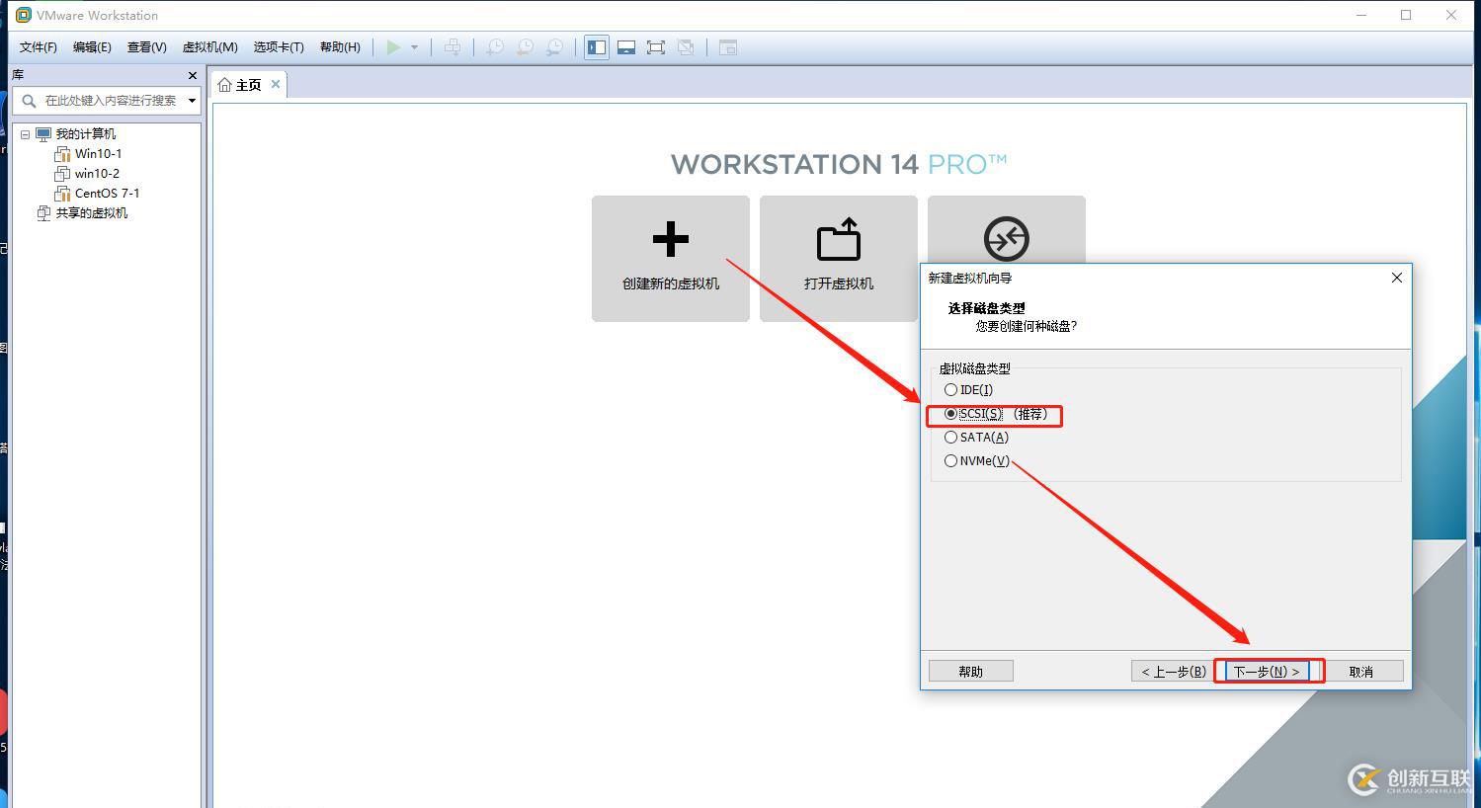Screen dimensions: 1481x808
Task: Select the CentOS 7-1 virtual machine
Action: (x=107, y=194)
